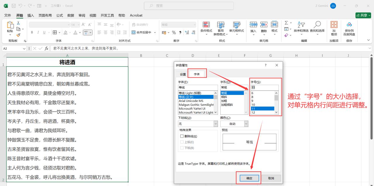This screenshot has width=374, height=186.
Task: Switch to the 页面布局 Page Layout tab
Action: coord(45,15)
